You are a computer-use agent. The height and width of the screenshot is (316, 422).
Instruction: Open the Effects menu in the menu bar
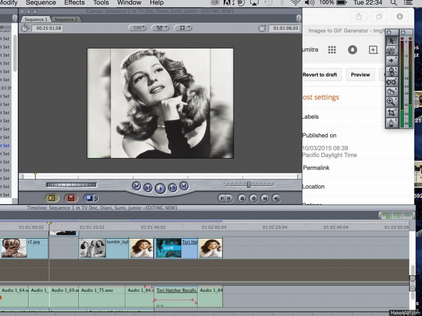click(74, 3)
